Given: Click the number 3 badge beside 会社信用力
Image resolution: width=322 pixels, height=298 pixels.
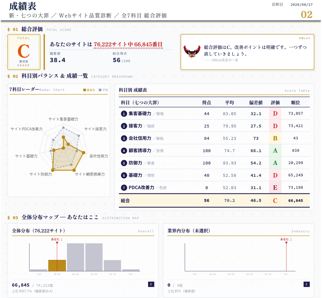Looking at the screenshot, I should point(124,138).
